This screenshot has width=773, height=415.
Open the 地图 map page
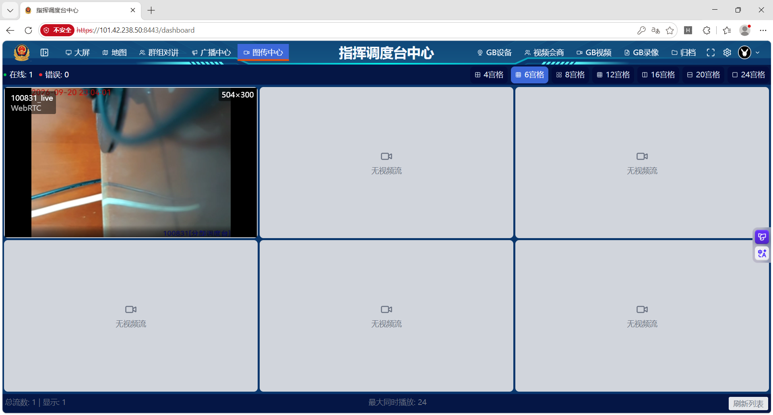115,52
